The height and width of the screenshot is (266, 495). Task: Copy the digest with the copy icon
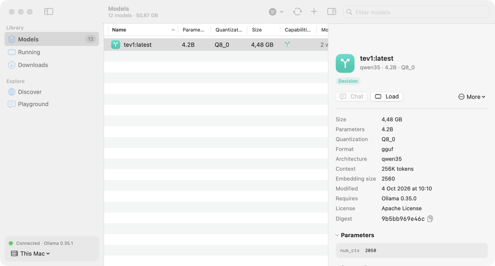[x=430, y=219]
